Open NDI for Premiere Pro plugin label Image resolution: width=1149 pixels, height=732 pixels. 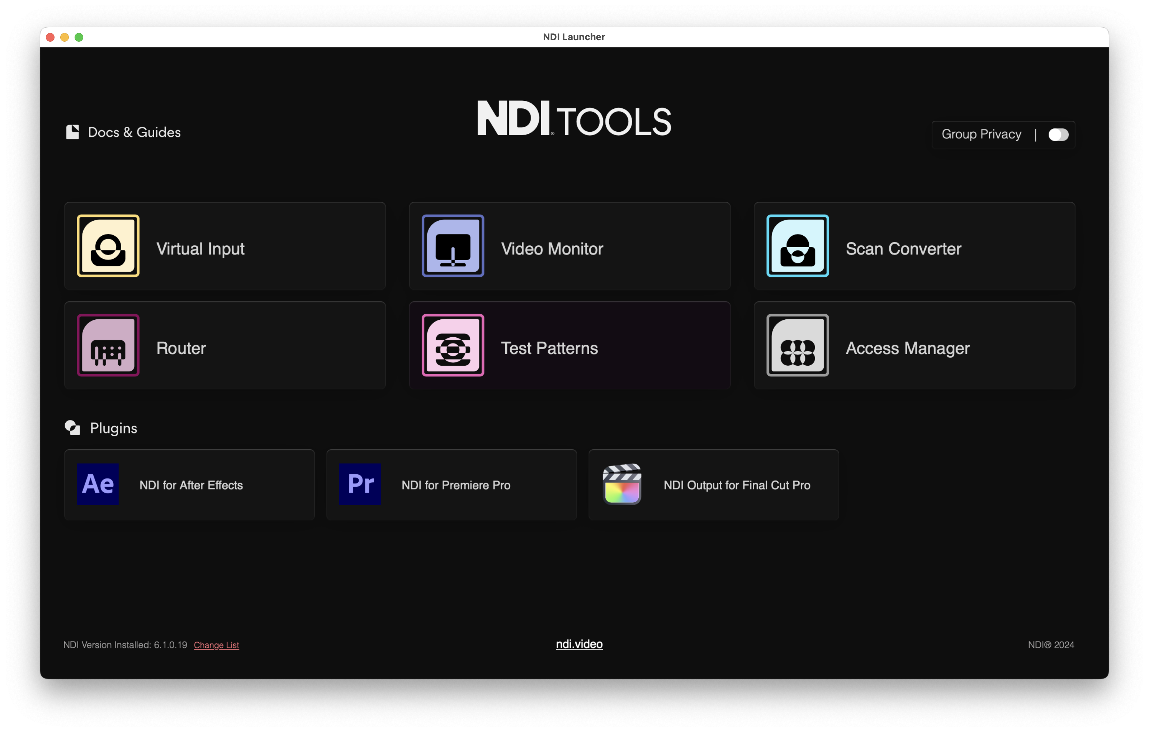click(456, 485)
